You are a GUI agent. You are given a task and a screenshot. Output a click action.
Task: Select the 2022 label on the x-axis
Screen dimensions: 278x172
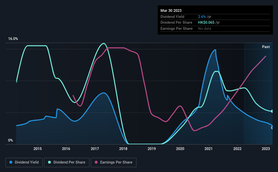pyautogui.click(x=237, y=149)
